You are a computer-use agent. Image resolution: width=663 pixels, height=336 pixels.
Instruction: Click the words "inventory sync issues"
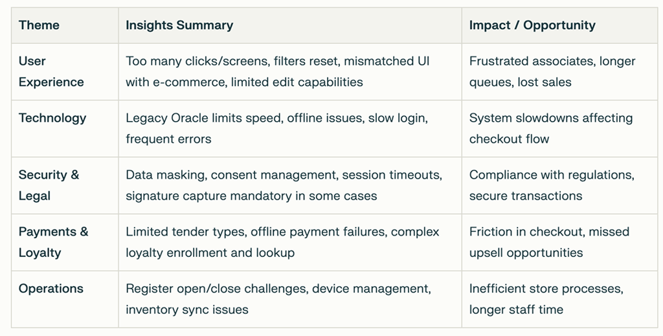coord(187,309)
